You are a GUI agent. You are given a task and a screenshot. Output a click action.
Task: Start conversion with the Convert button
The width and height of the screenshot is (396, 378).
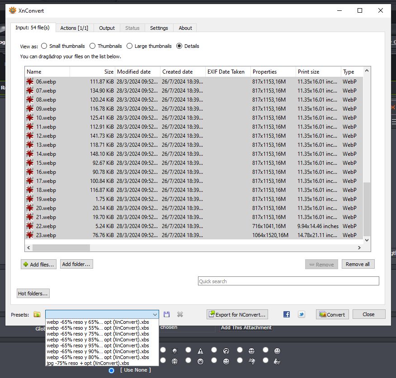point(332,314)
